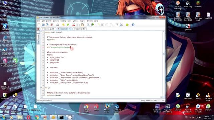The image size is (214, 120).
Task: Click the Syndicate desktop icon
Action: pos(188,27)
